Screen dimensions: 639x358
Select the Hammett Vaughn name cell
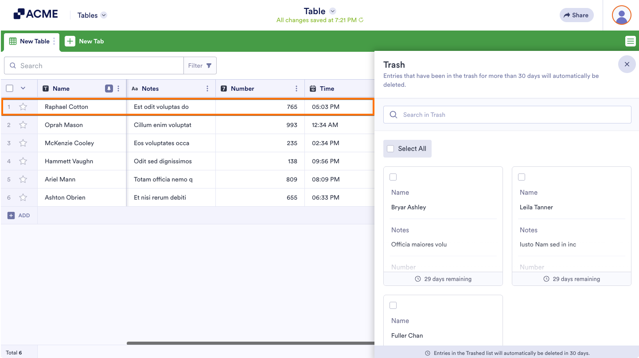(82, 161)
